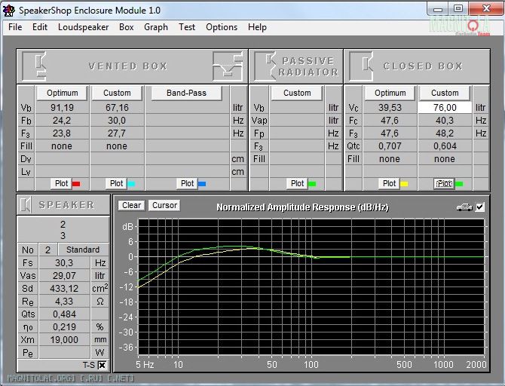Click the speaker number field showing 2
The height and width of the screenshot is (386, 505).
47,250
